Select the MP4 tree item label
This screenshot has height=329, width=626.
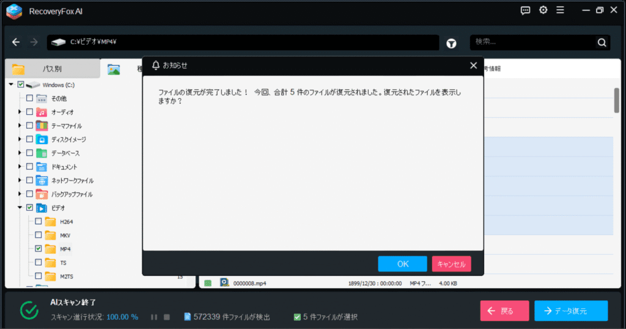pos(65,249)
